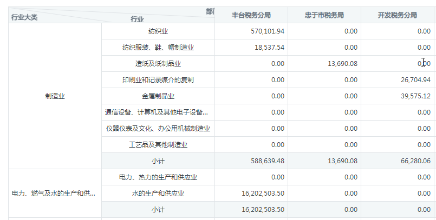The width and height of the screenshot is (436, 220).
Task: Select the 26,704.94 value cell
Action: (x=413, y=80)
